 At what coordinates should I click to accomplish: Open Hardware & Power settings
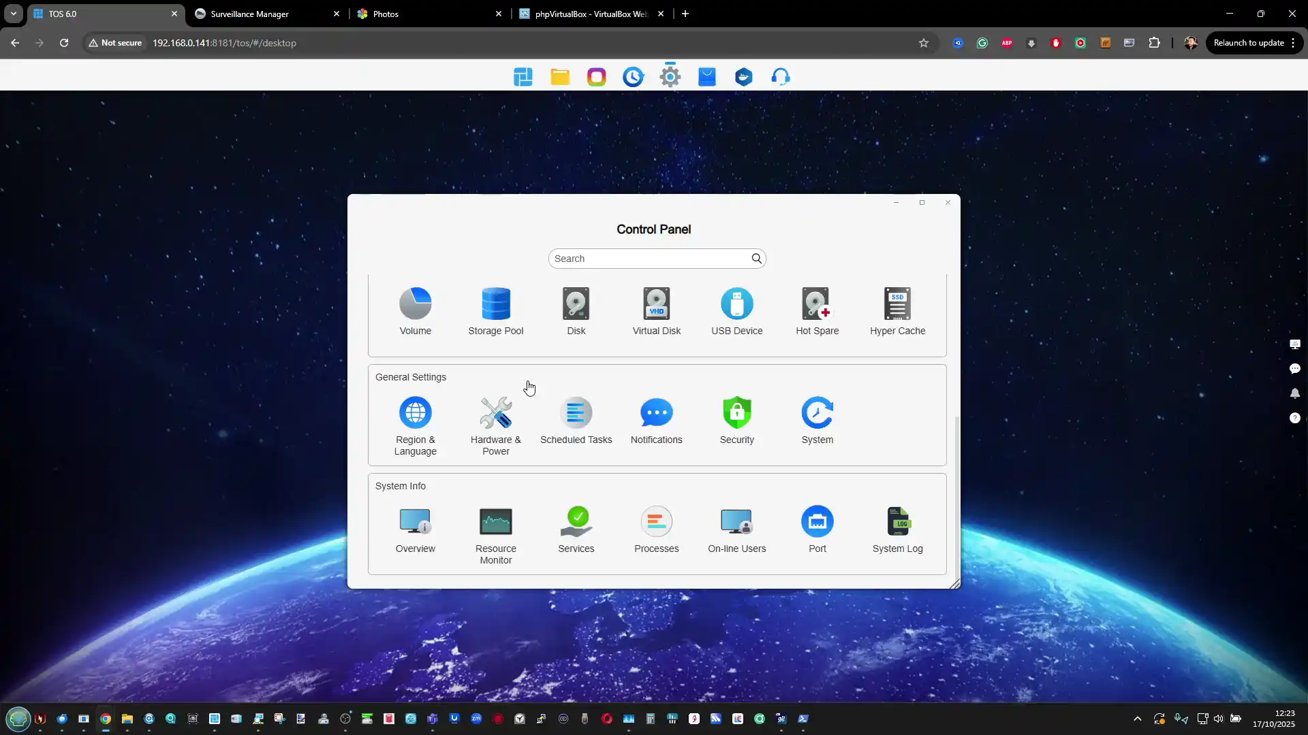(495, 413)
